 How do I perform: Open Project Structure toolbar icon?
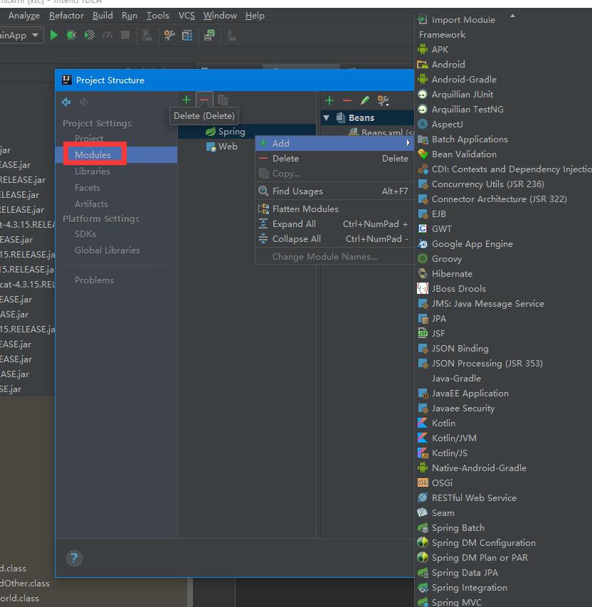(x=187, y=36)
